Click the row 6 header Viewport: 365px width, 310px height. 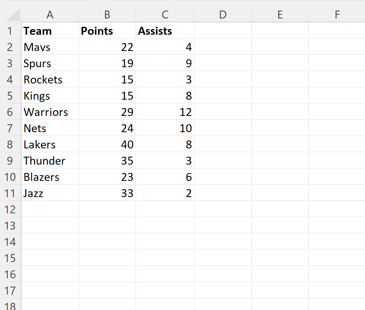click(10, 112)
